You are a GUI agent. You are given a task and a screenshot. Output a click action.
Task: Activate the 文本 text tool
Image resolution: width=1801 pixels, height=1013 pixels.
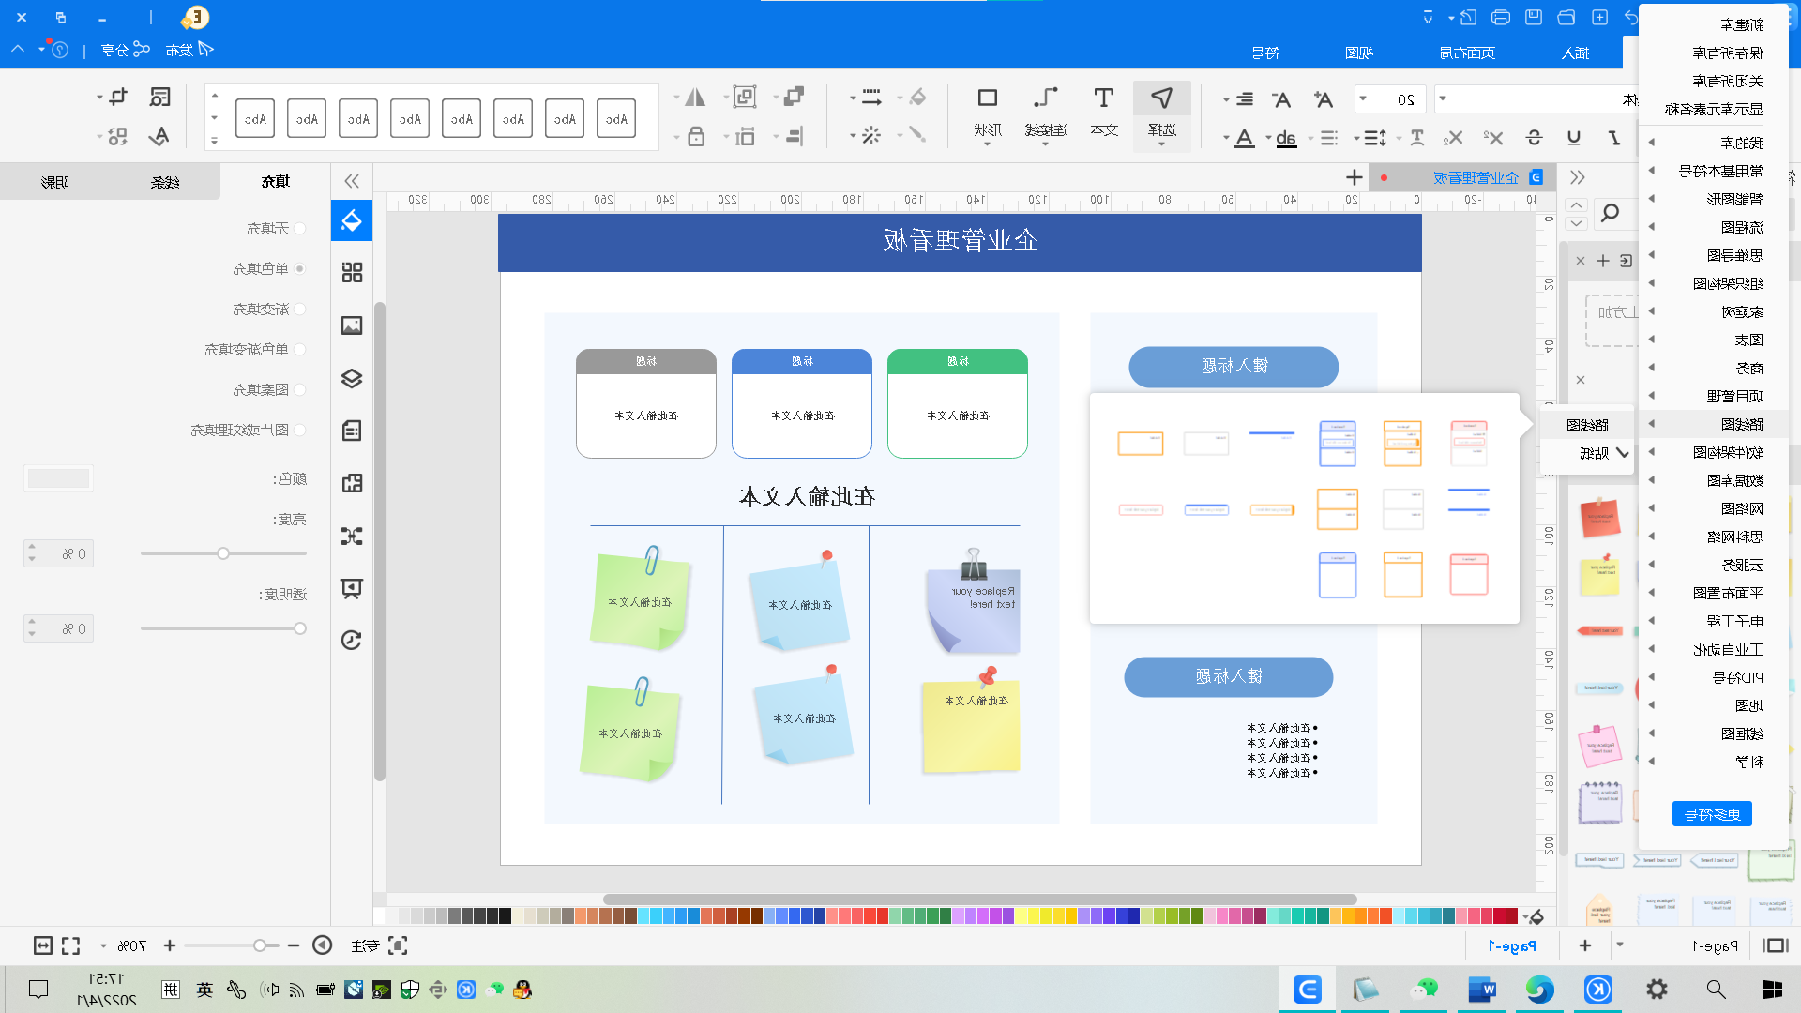(1104, 114)
